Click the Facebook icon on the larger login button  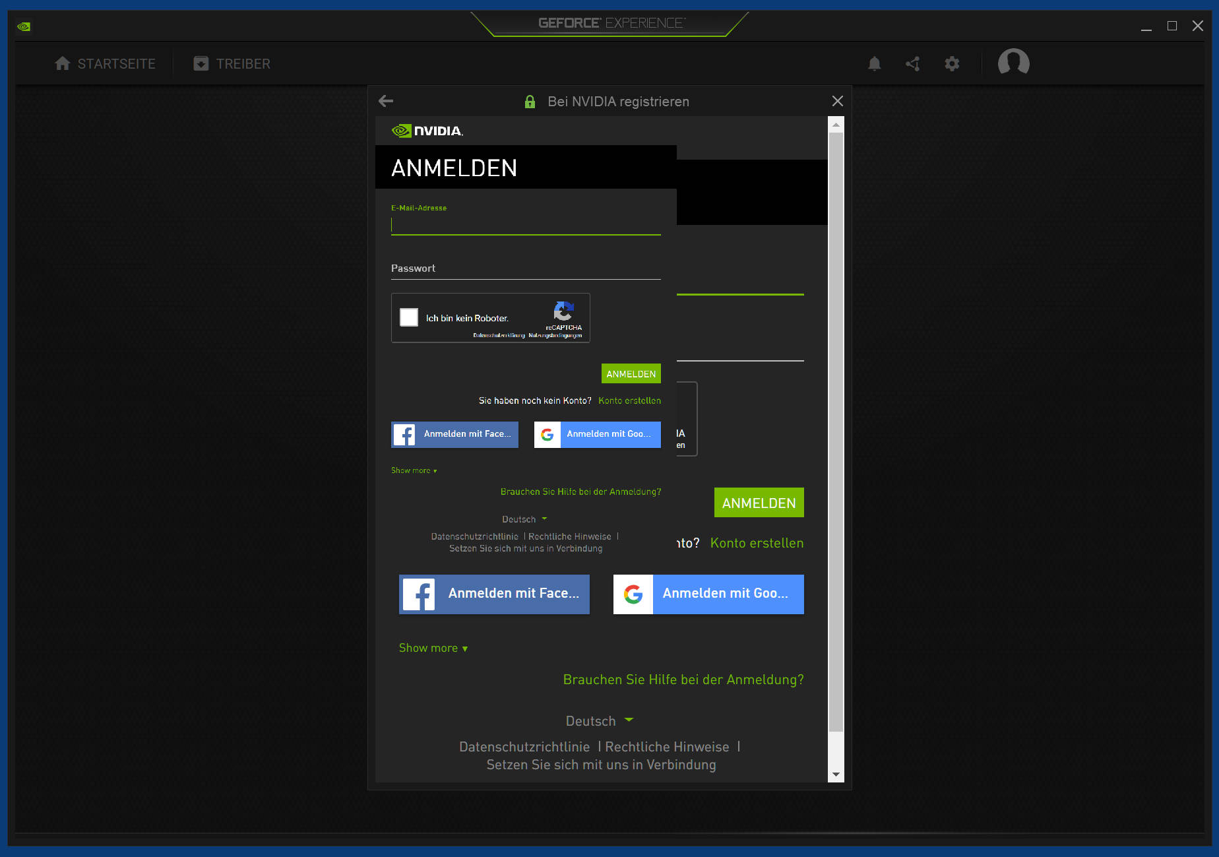(x=419, y=594)
